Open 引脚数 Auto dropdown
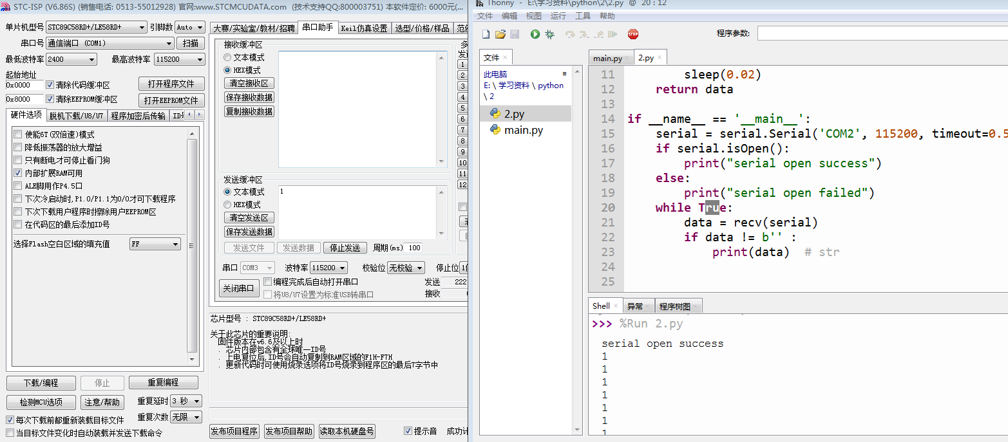This screenshot has width=1008, height=442. coord(190,27)
